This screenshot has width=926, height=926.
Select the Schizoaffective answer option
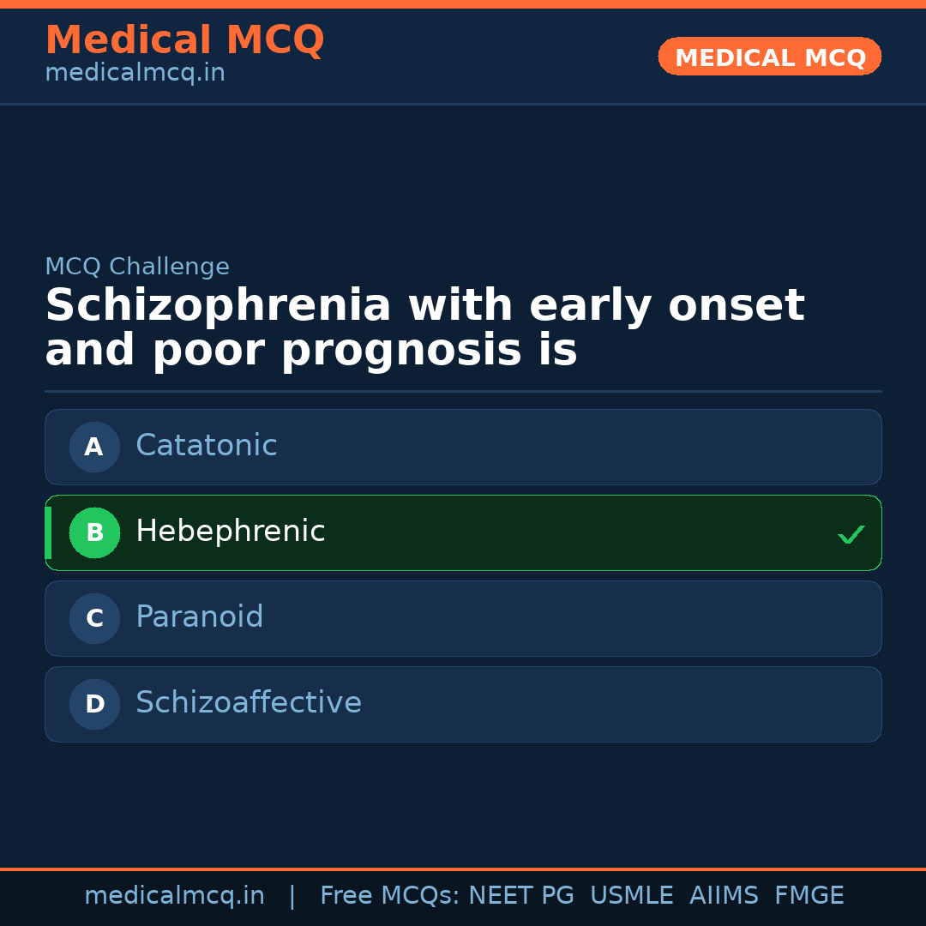click(463, 704)
